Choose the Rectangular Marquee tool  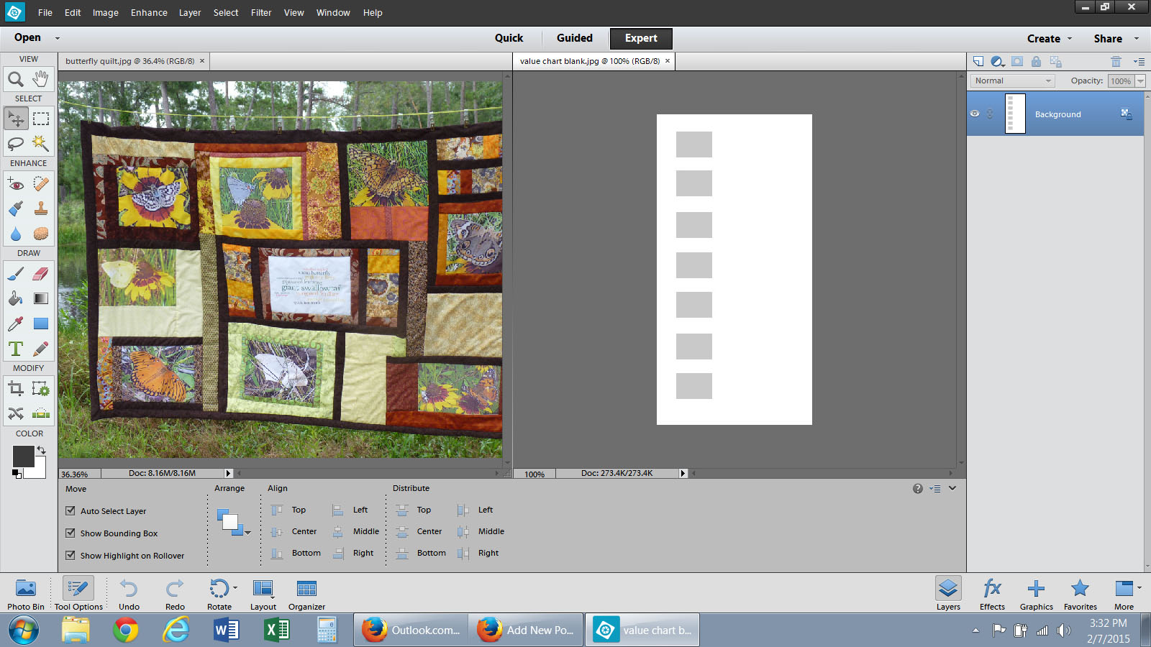(x=41, y=119)
